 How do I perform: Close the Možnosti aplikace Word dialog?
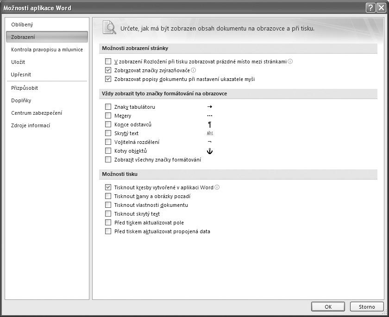pyautogui.click(x=381, y=7)
